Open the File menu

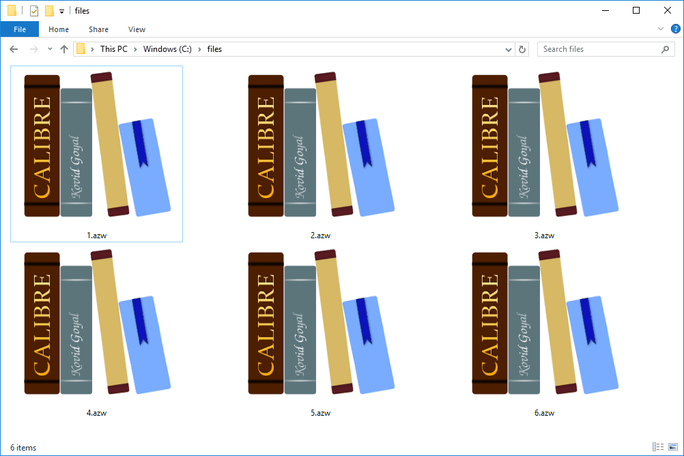pyautogui.click(x=20, y=29)
